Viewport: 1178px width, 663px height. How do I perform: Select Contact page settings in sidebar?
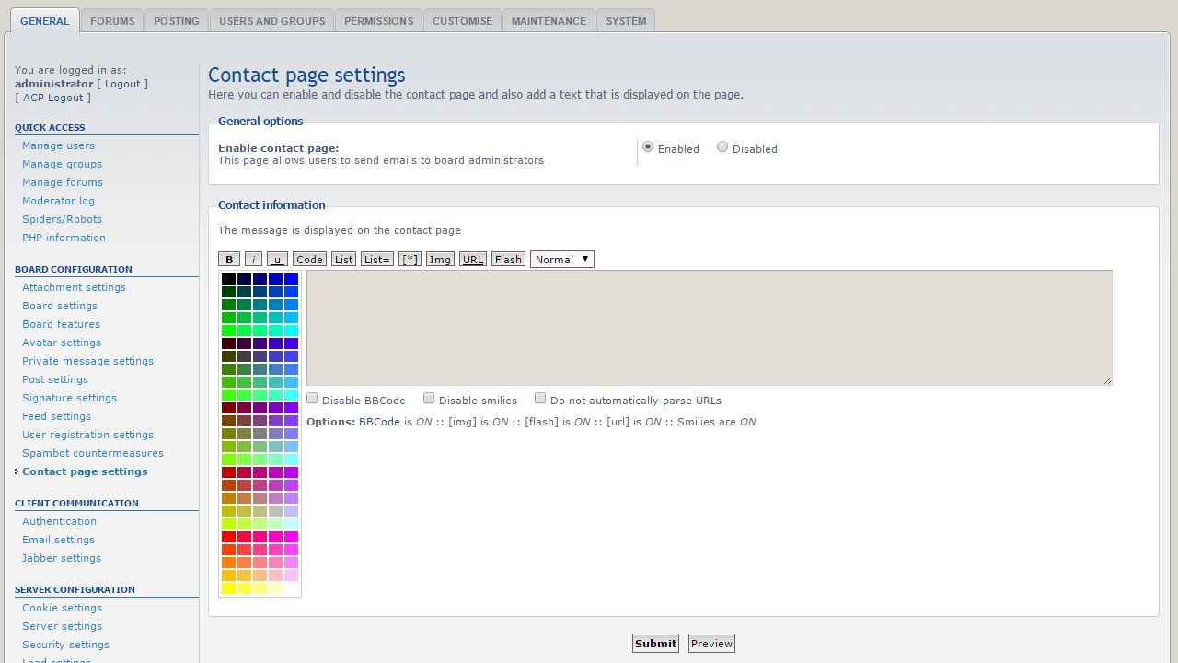click(85, 471)
